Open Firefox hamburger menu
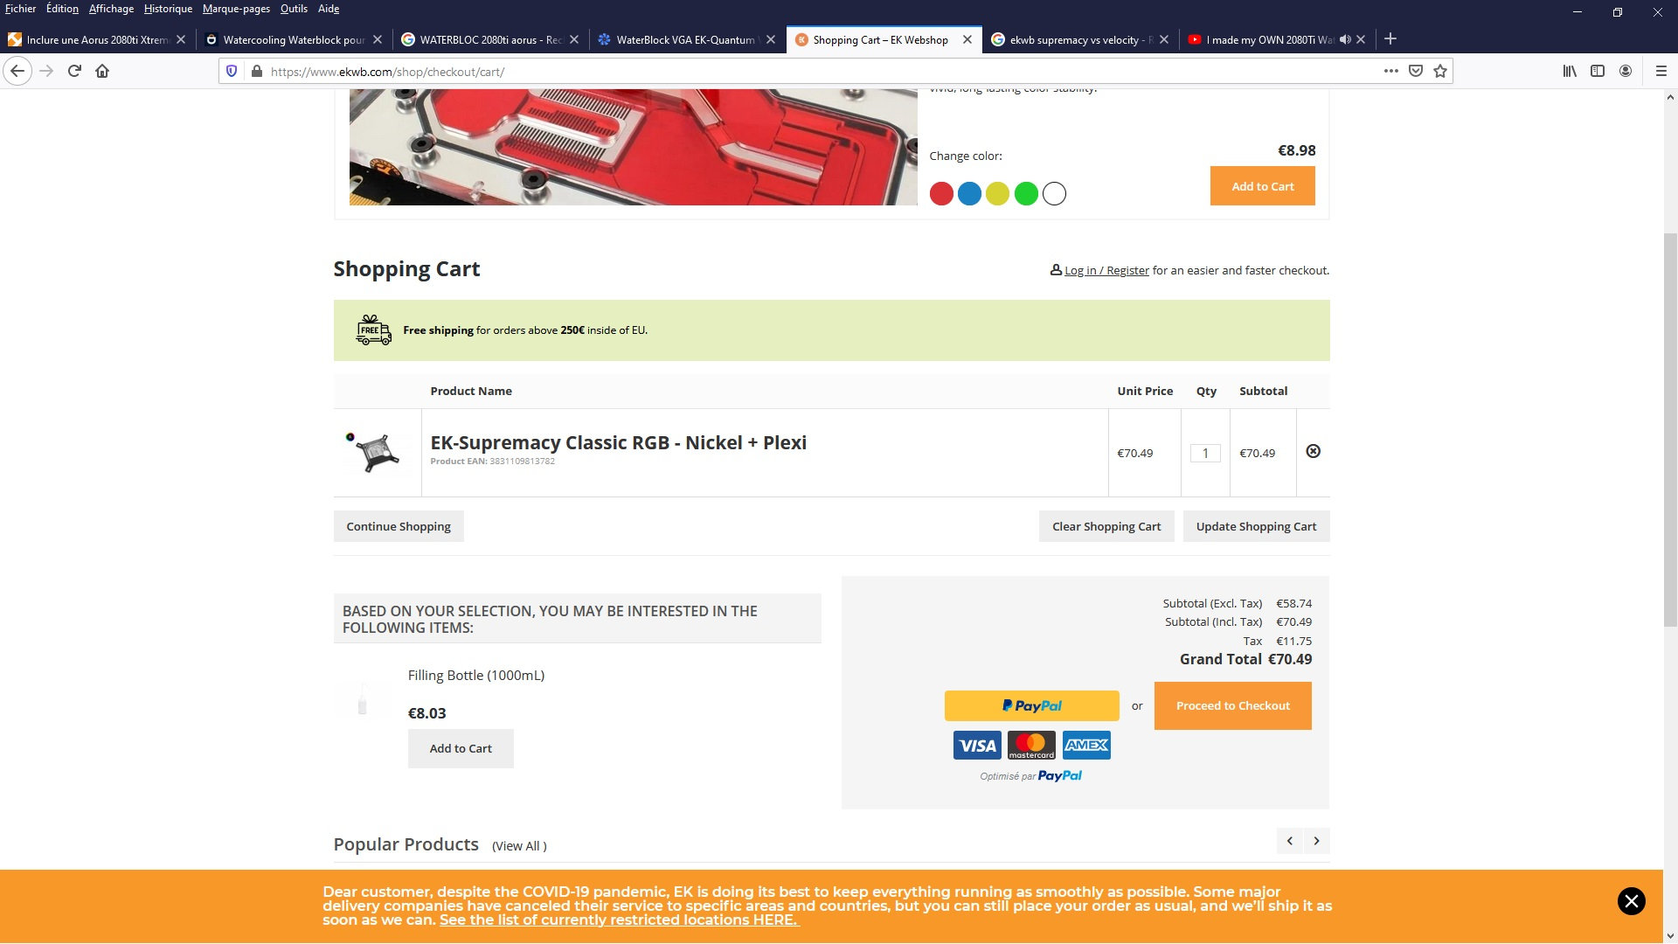Screen dimensions: 1678x944 [1661, 71]
